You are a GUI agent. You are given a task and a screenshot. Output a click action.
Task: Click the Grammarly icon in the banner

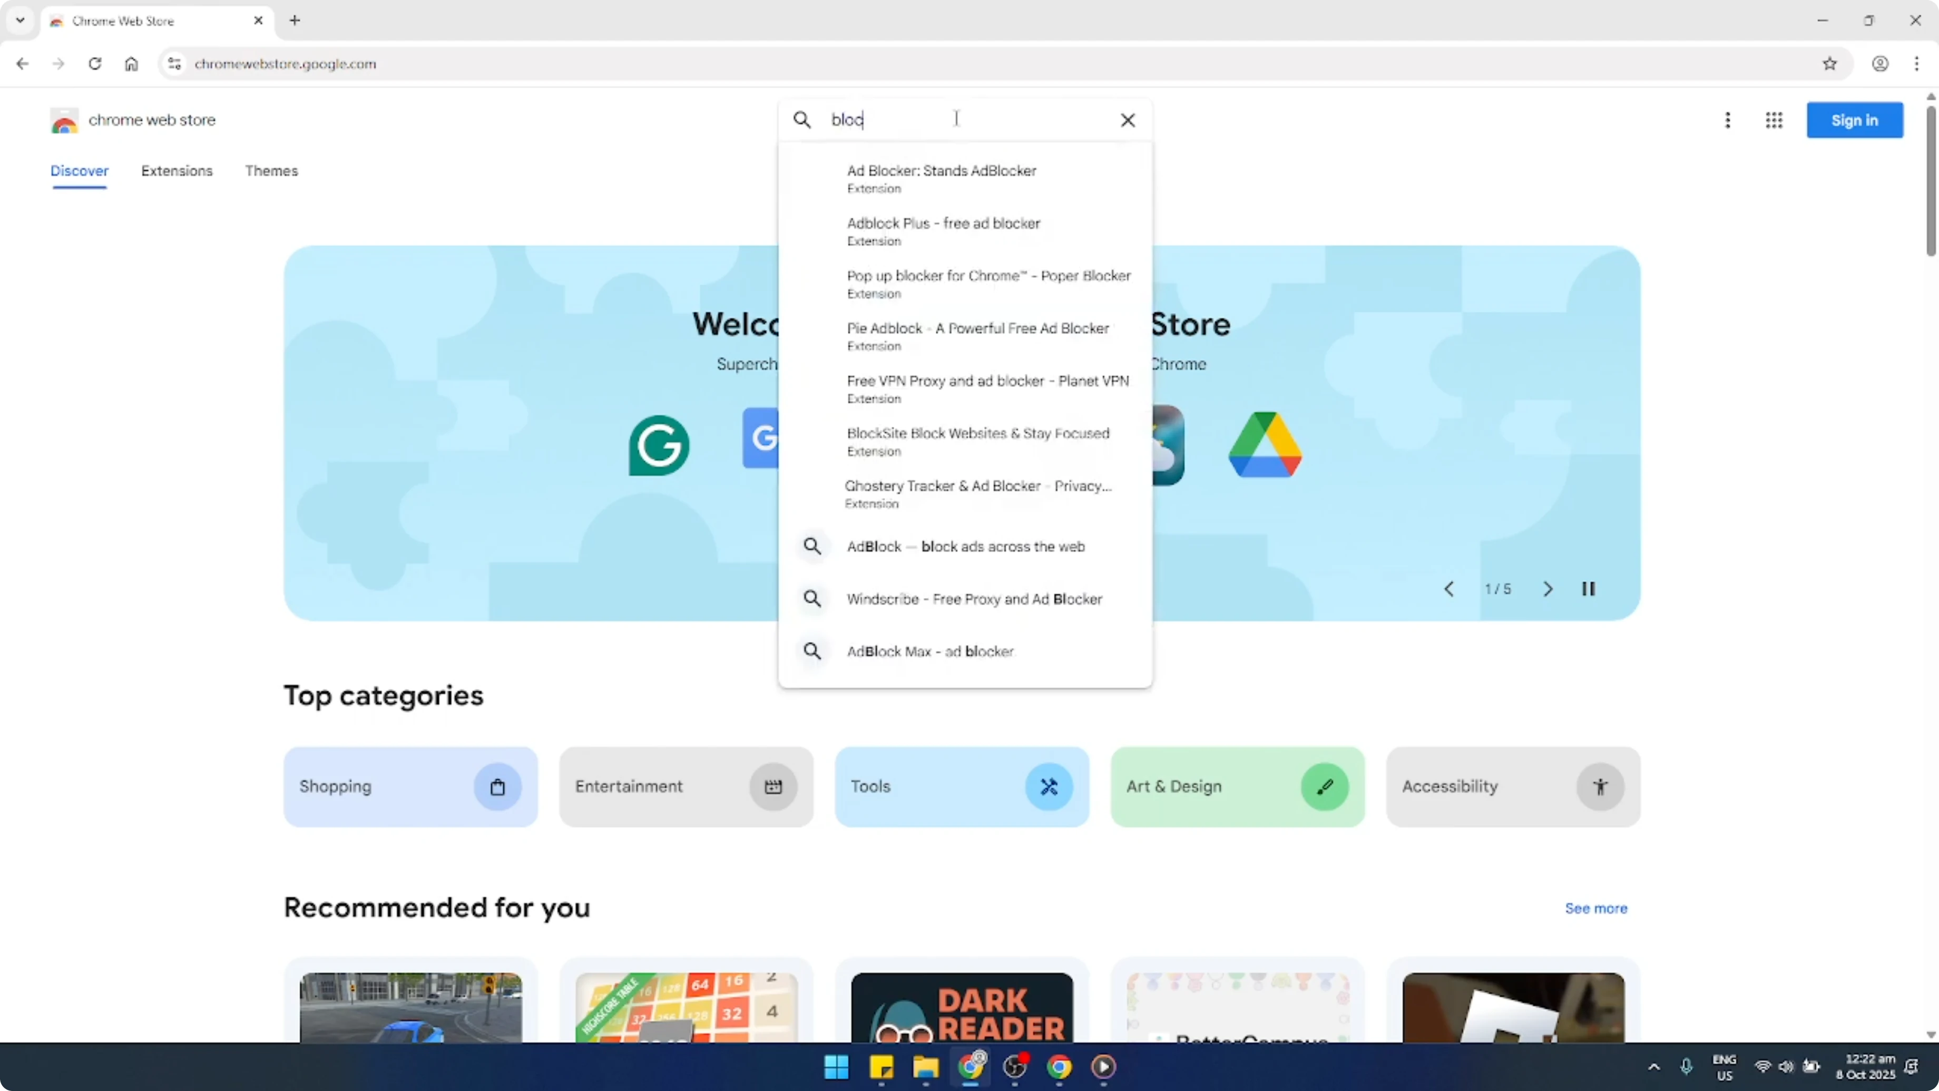coord(659,446)
